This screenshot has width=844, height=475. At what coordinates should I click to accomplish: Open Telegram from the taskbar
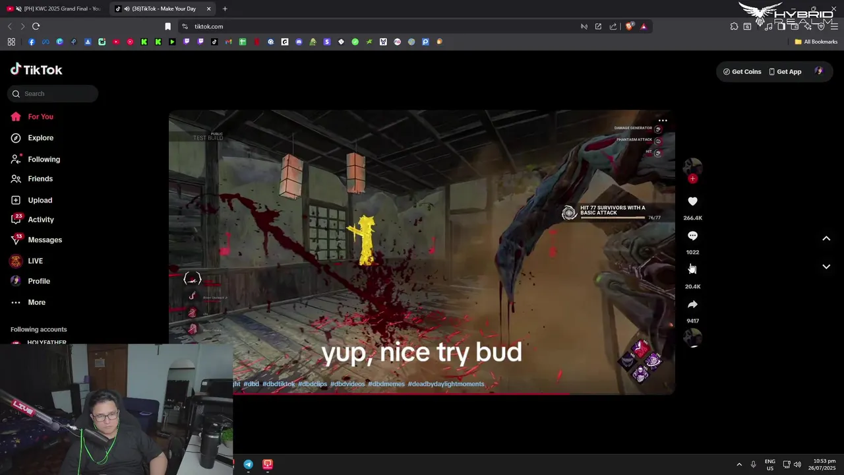click(248, 464)
